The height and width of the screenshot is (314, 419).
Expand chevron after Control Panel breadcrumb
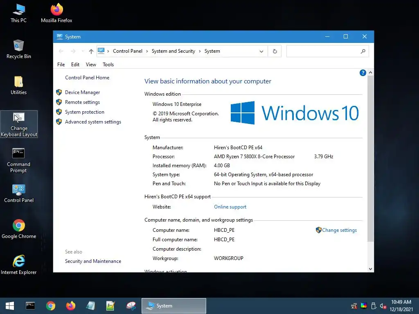(147, 51)
